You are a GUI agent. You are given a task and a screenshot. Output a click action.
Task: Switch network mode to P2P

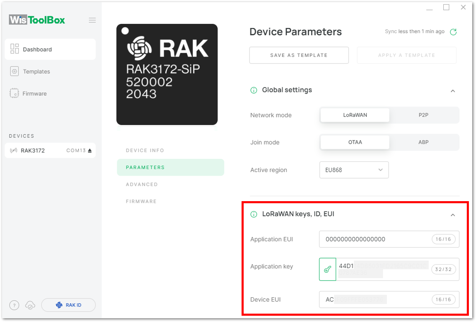[x=424, y=115]
